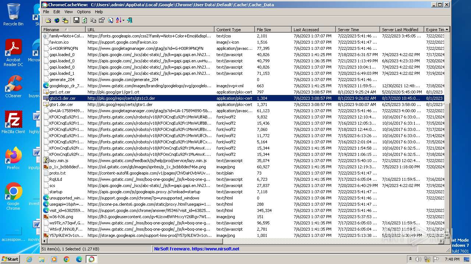This screenshot has width=471, height=264.
Task: Click the A-Z sort toolbar icon
Action: pyautogui.click(x=118, y=21)
